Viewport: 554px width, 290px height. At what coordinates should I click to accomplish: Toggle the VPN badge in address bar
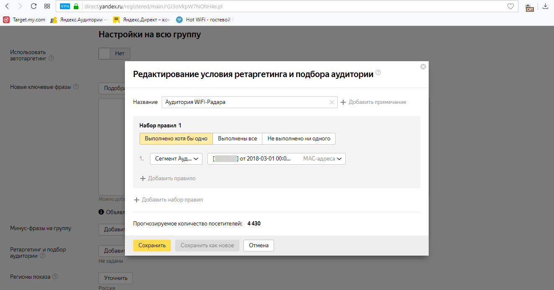[x=65, y=6]
